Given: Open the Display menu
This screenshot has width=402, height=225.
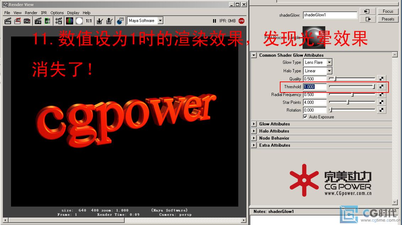Looking at the screenshot, I should tap(73, 13).
